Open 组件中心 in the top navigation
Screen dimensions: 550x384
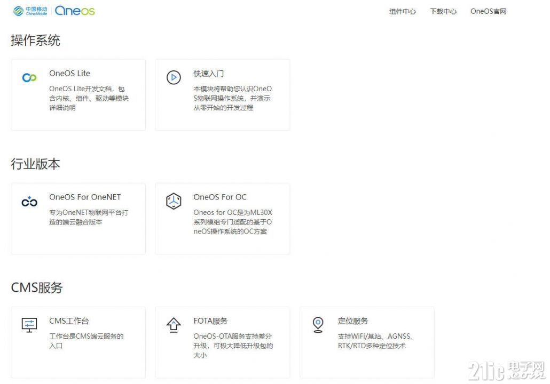pos(402,12)
